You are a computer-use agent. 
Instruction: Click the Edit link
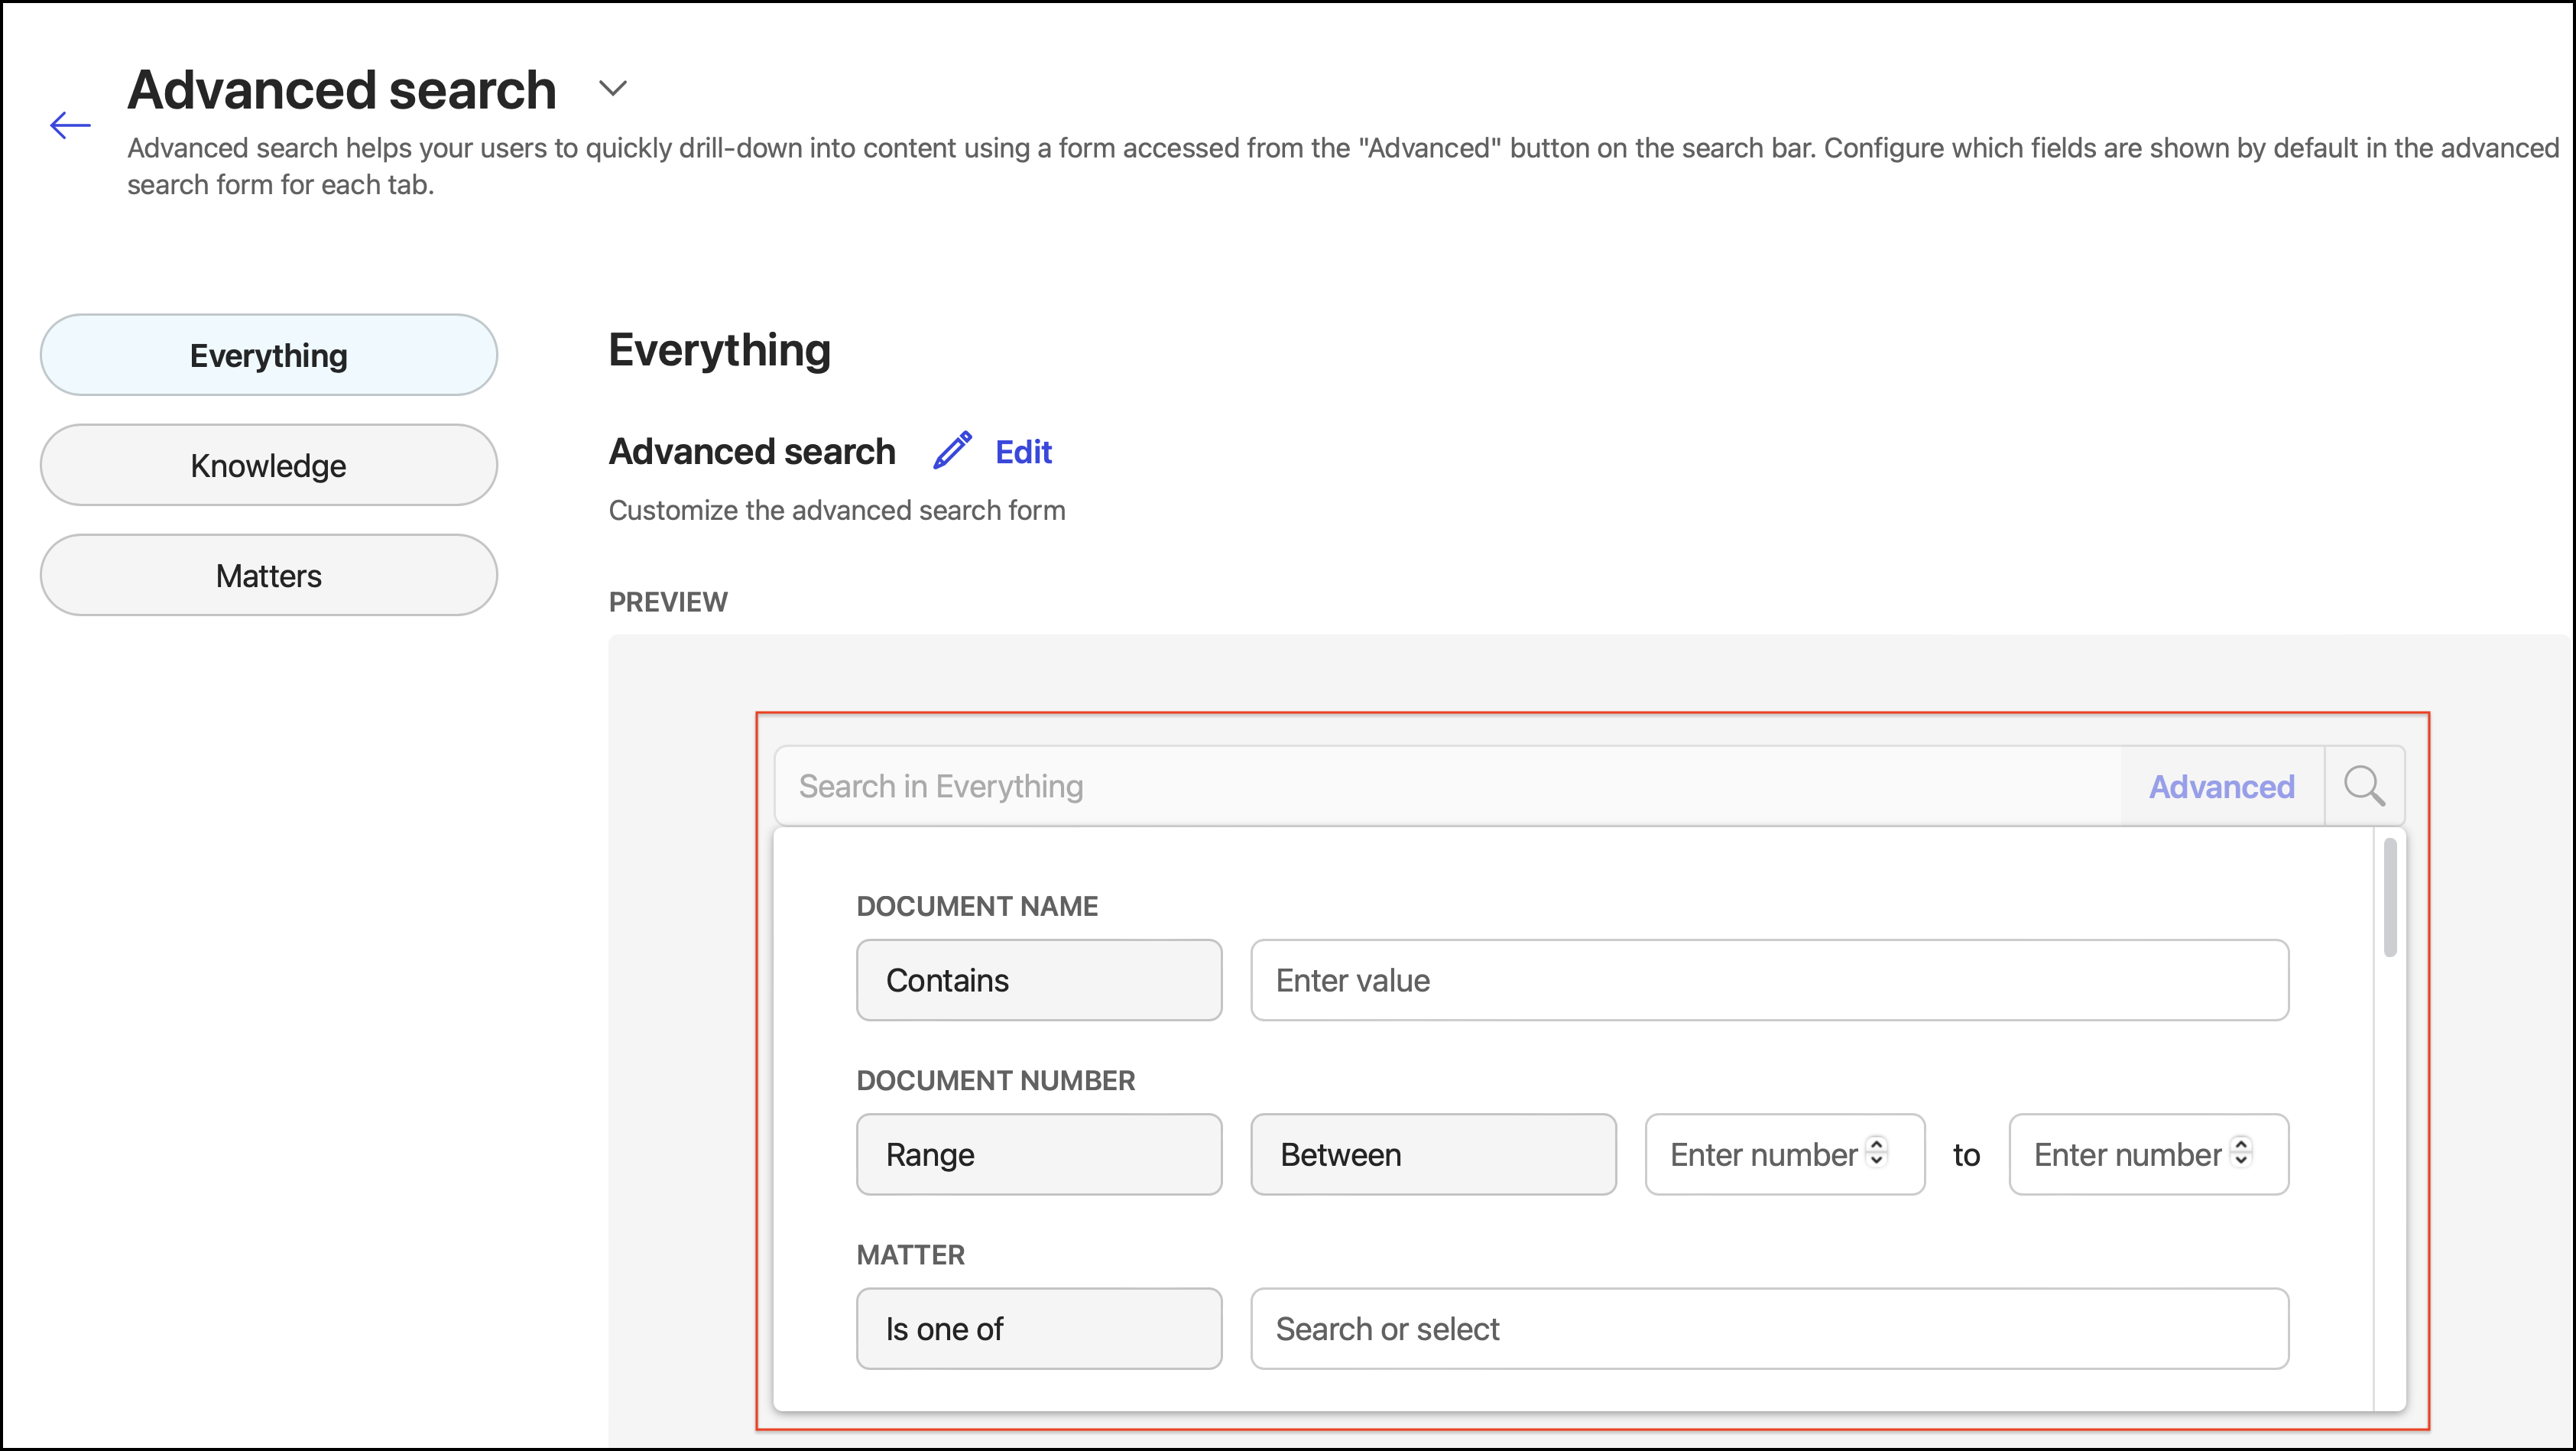1023,452
